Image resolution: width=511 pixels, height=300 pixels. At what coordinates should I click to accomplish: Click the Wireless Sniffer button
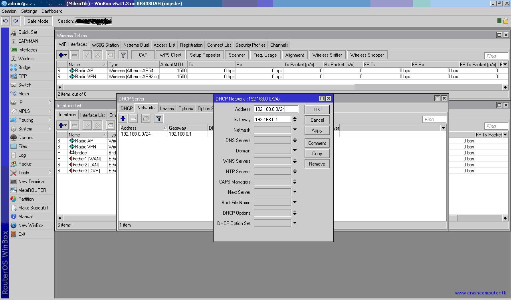tap(327, 55)
